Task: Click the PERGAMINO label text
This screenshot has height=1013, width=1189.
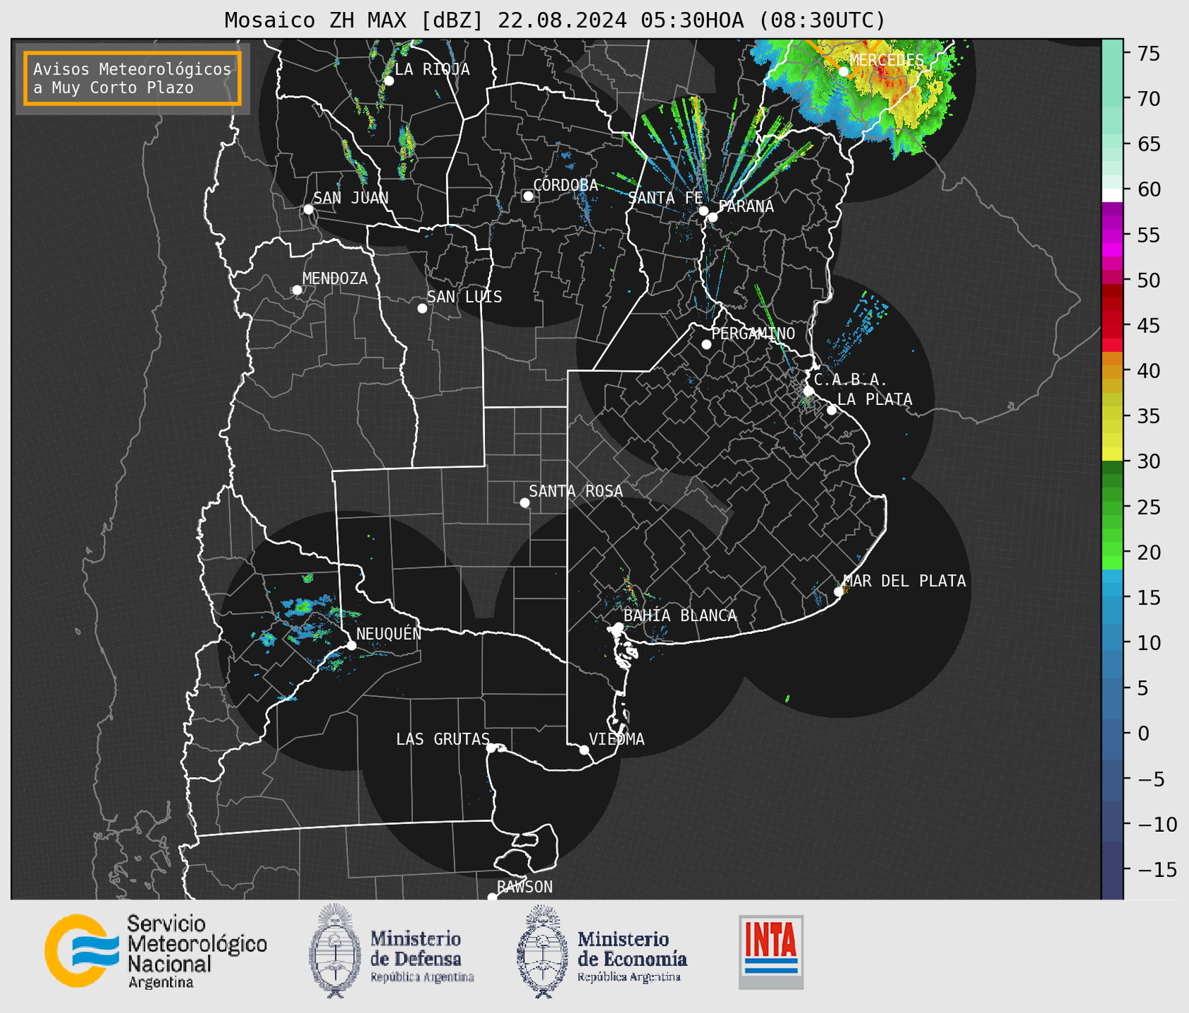Action: [x=753, y=333]
